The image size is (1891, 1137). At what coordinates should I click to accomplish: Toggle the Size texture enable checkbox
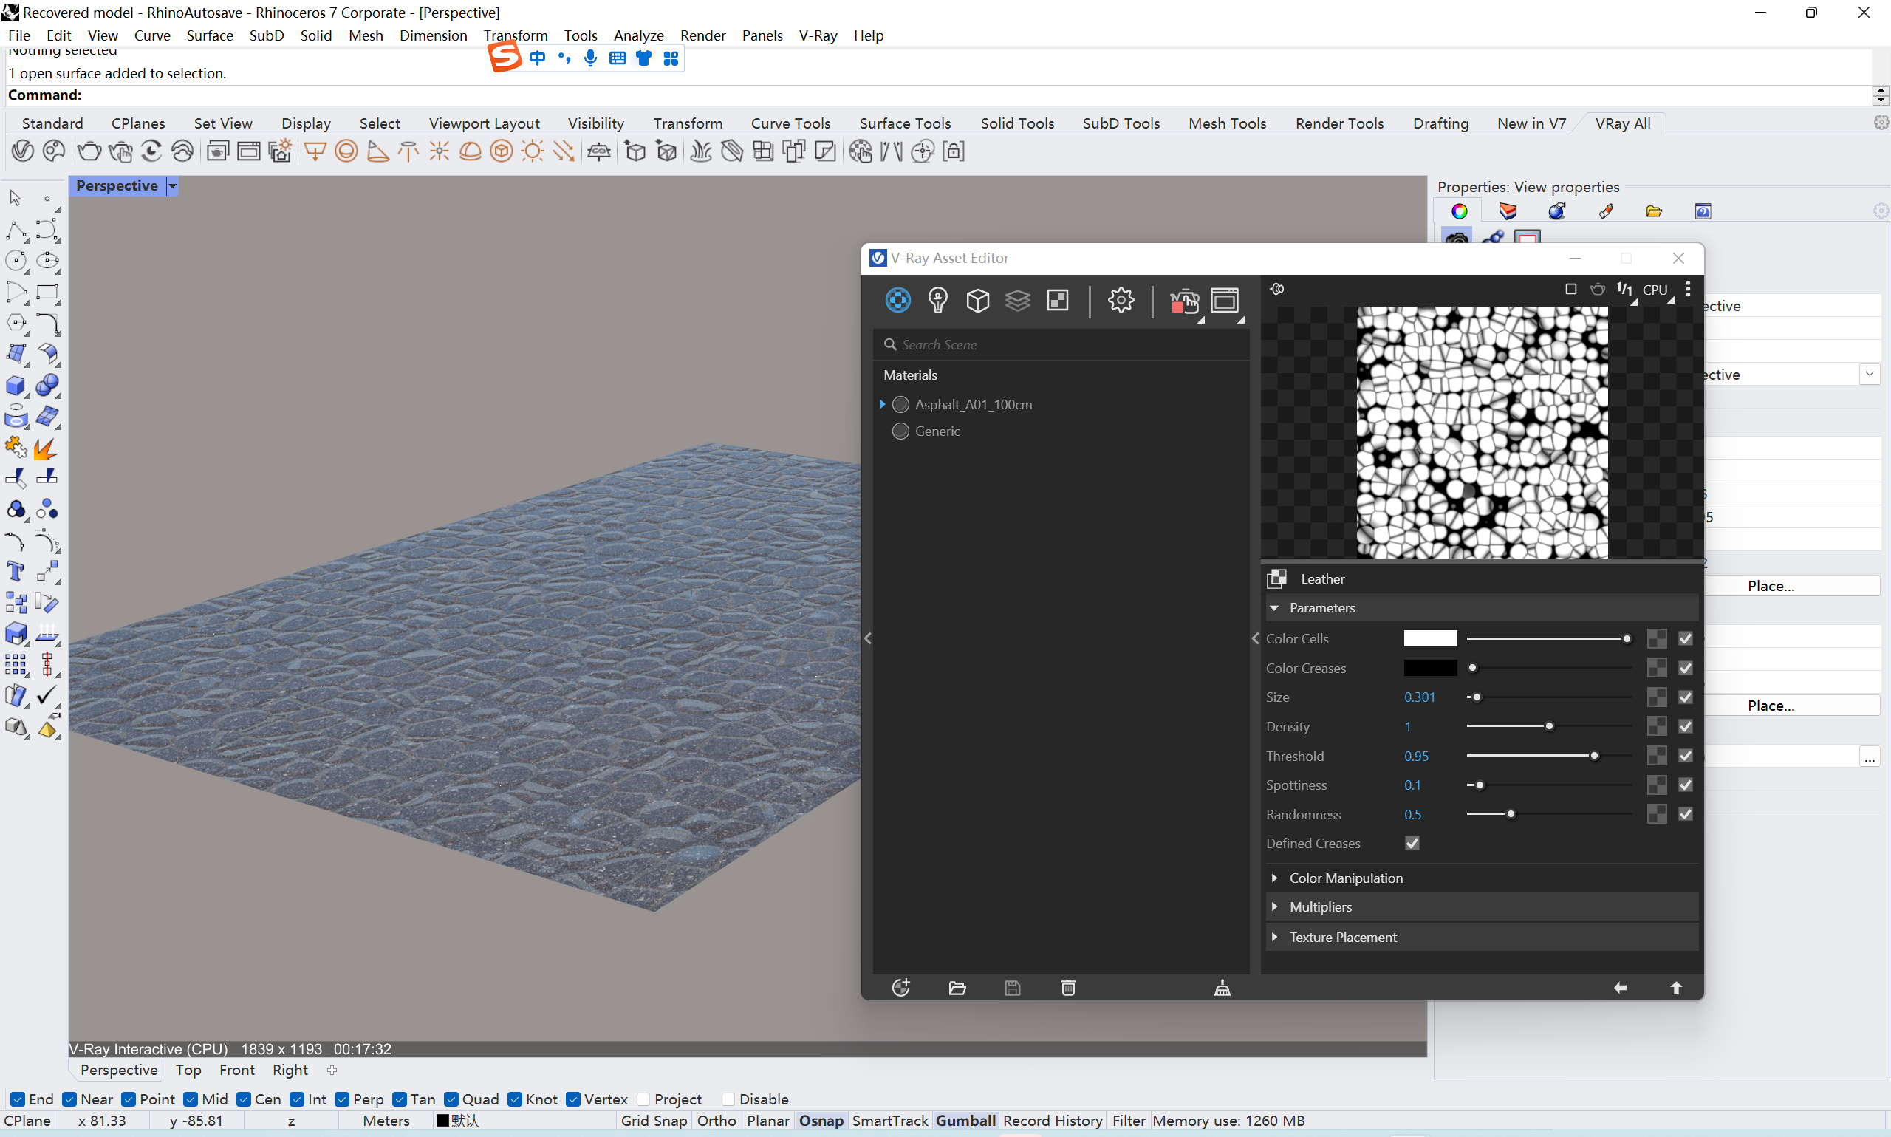[x=1686, y=697]
